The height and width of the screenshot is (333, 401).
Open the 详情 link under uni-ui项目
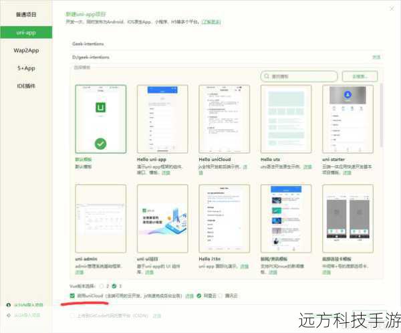(x=149, y=272)
